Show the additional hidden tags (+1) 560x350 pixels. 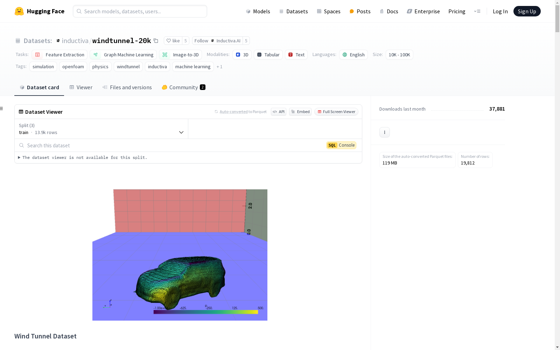[219, 66]
